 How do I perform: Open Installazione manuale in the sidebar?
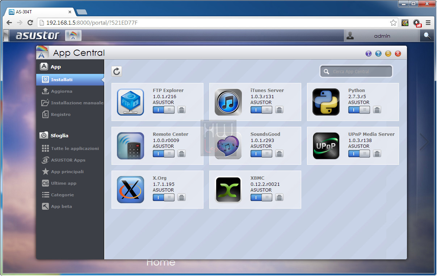pyautogui.click(x=70, y=103)
